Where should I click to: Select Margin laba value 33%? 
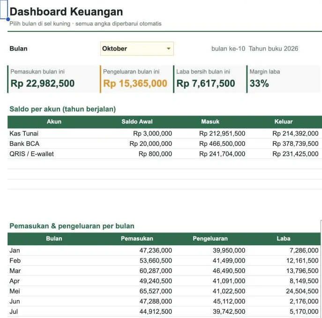click(x=259, y=83)
